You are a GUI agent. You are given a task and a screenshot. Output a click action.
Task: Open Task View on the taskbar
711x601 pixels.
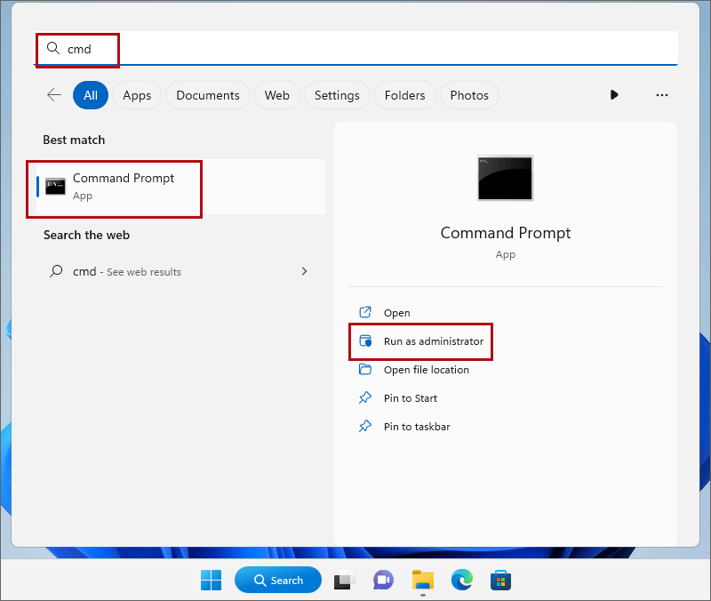[345, 581]
